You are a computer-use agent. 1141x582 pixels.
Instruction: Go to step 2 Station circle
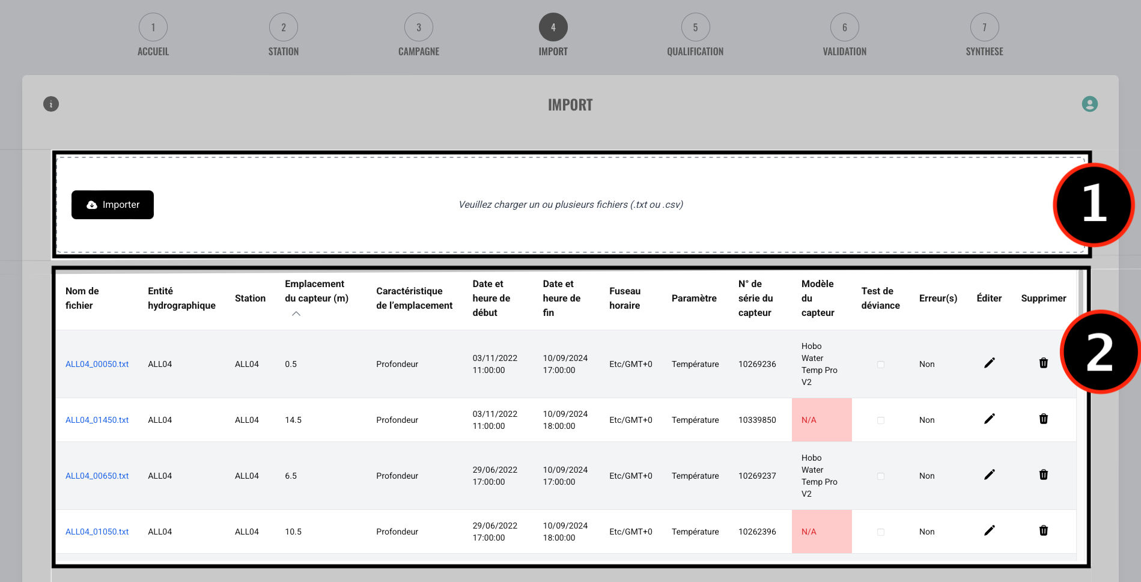(284, 27)
